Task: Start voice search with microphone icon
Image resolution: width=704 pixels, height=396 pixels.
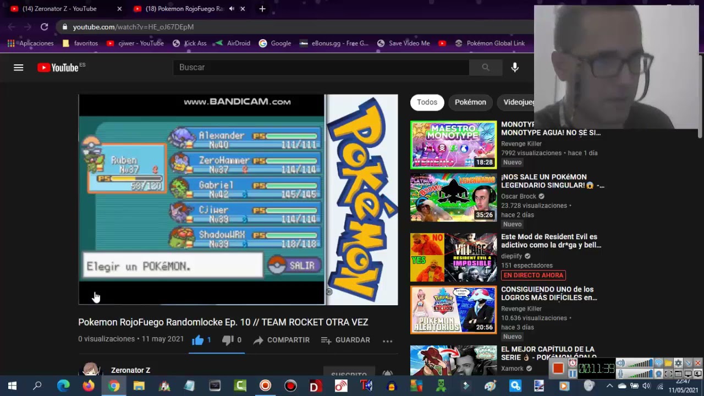Action: [x=515, y=67]
